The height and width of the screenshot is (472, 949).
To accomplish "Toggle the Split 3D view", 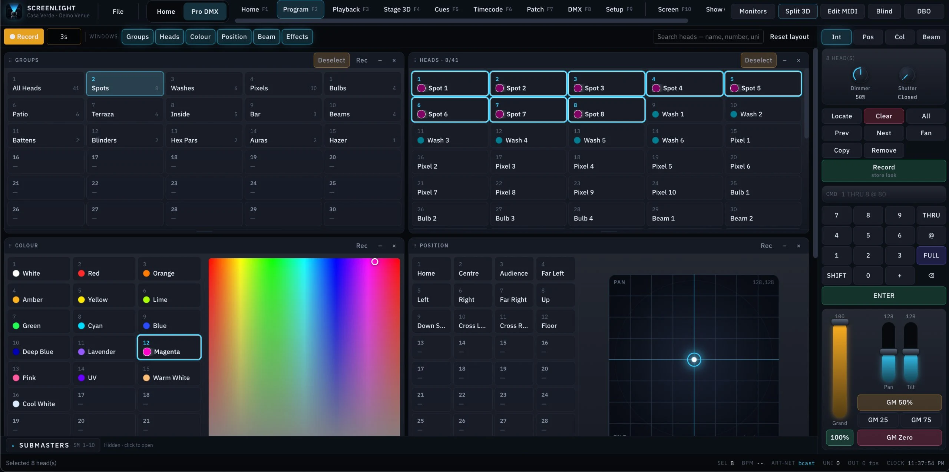I will (797, 11).
